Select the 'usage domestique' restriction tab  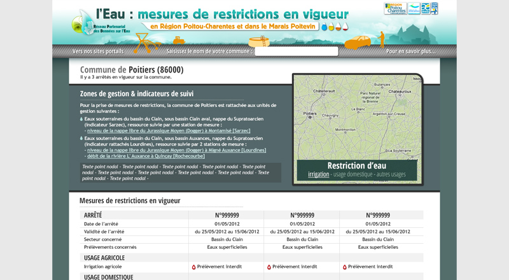click(353, 174)
